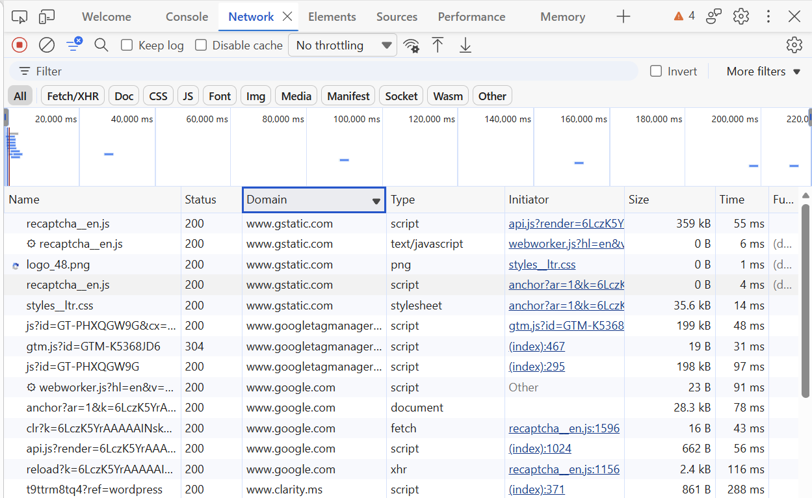The width and height of the screenshot is (812, 498).
Task: Filter requests by Other
Action: pyautogui.click(x=492, y=96)
